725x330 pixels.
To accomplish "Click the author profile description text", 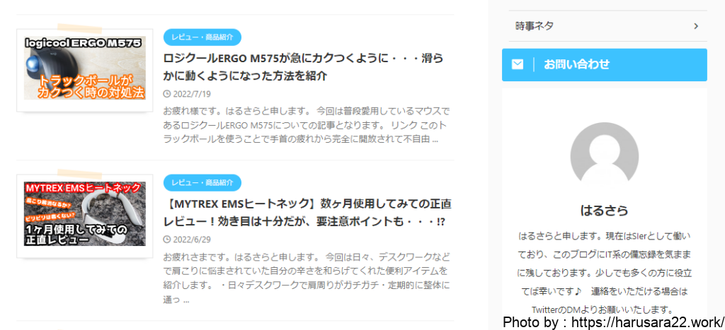I will pos(605,273).
